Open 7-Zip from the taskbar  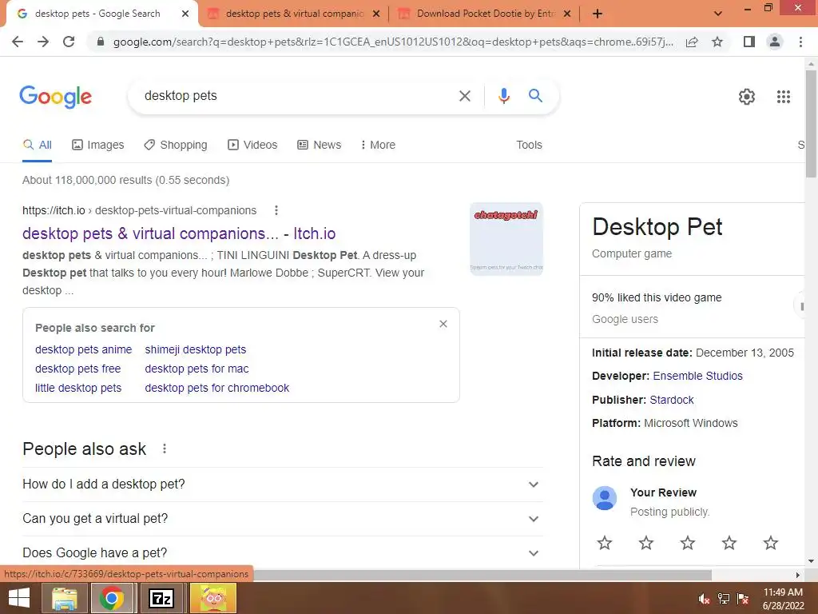(161, 598)
